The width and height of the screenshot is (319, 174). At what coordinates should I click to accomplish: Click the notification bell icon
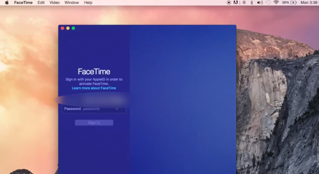[x=244, y=3]
